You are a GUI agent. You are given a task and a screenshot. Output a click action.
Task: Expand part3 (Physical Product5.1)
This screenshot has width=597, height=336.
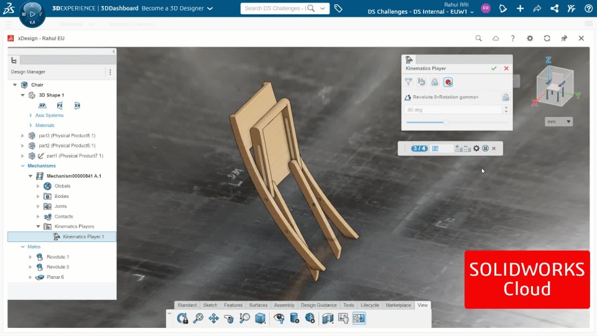click(22, 136)
